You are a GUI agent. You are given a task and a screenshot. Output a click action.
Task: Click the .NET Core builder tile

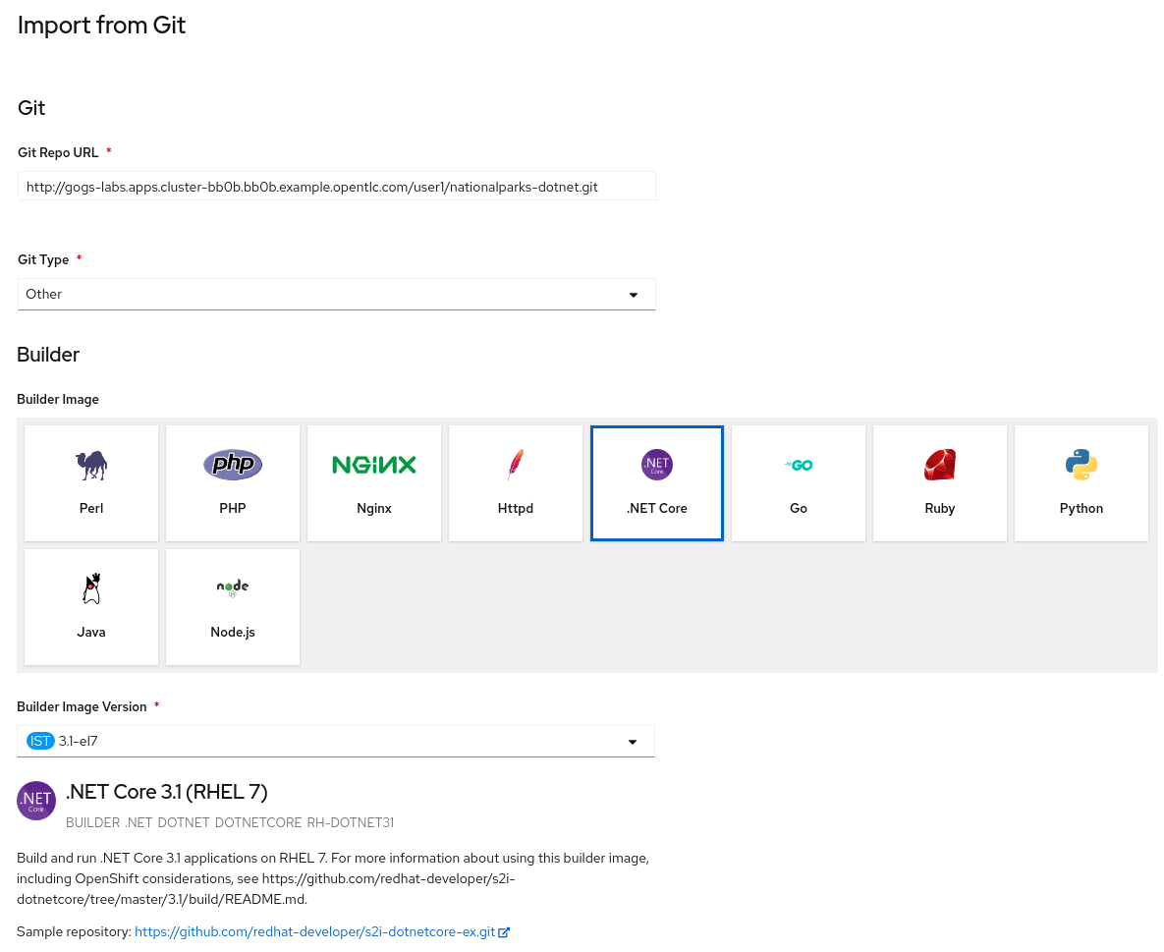657,483
